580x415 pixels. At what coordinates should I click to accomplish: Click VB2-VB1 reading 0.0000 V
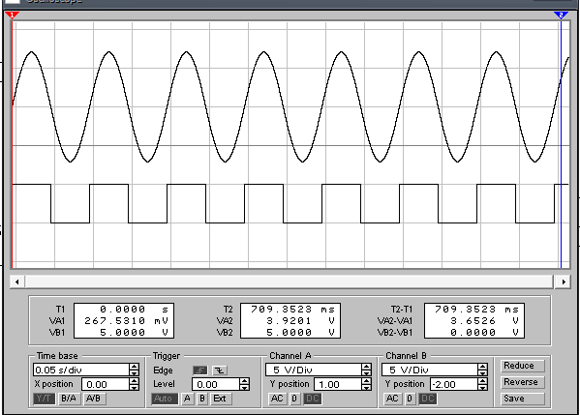click(x=484, y=332)
